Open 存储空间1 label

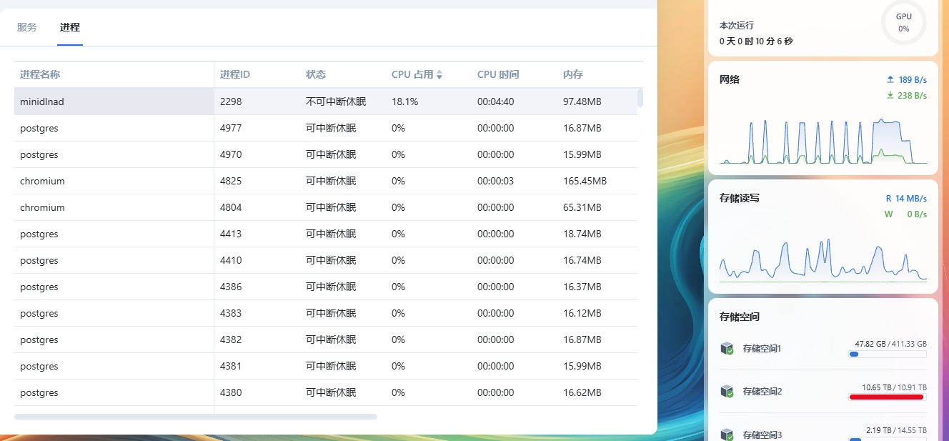point(762,348)
